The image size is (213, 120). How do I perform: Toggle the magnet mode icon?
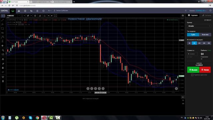pyautogui.click(x=3, y=59)
